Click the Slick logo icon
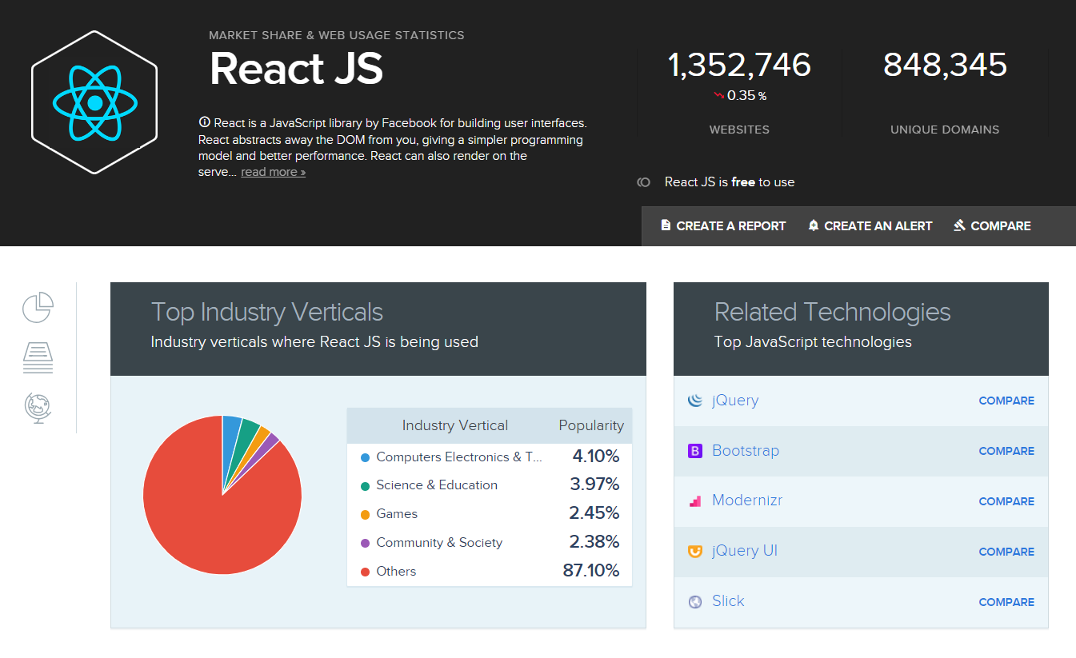Viewport: 1076px width, 658px height. [694, 601]
